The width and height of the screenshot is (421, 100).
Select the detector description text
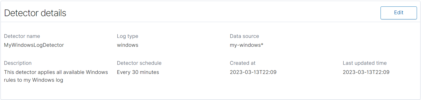(56, 76)
